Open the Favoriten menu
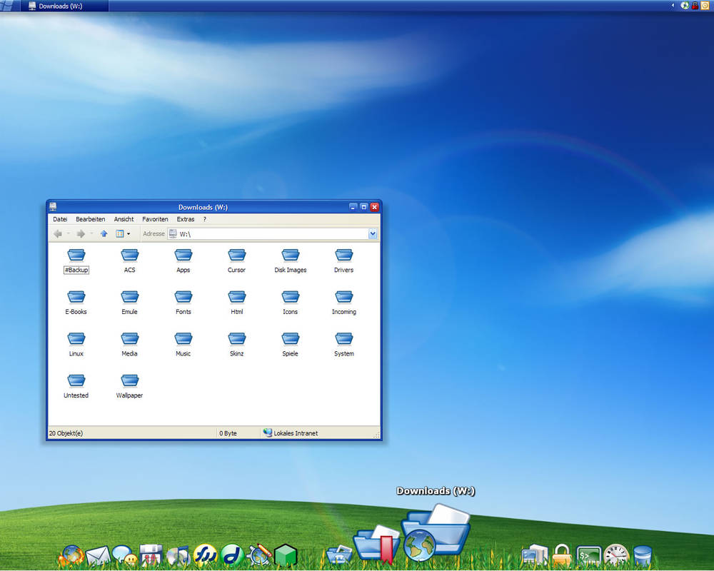Screen dimensions: 714x571 coord(155,219)
